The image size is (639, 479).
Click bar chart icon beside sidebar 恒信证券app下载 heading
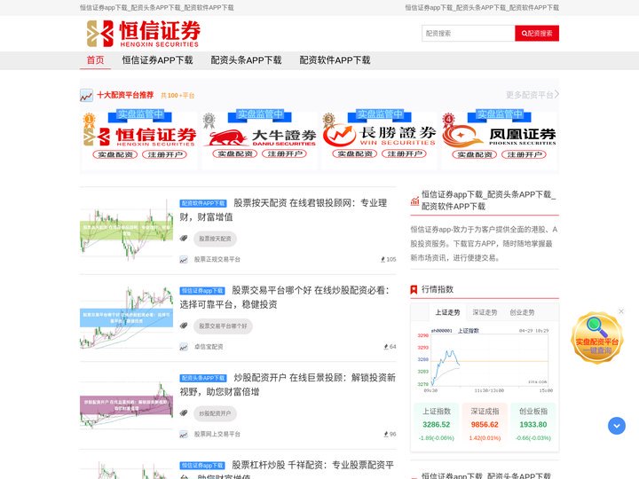click(x=414, y=200)
